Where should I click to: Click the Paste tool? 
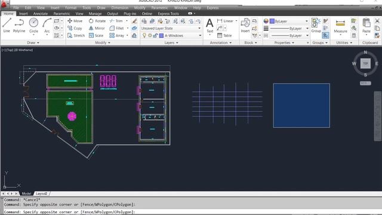coord(366,26)
